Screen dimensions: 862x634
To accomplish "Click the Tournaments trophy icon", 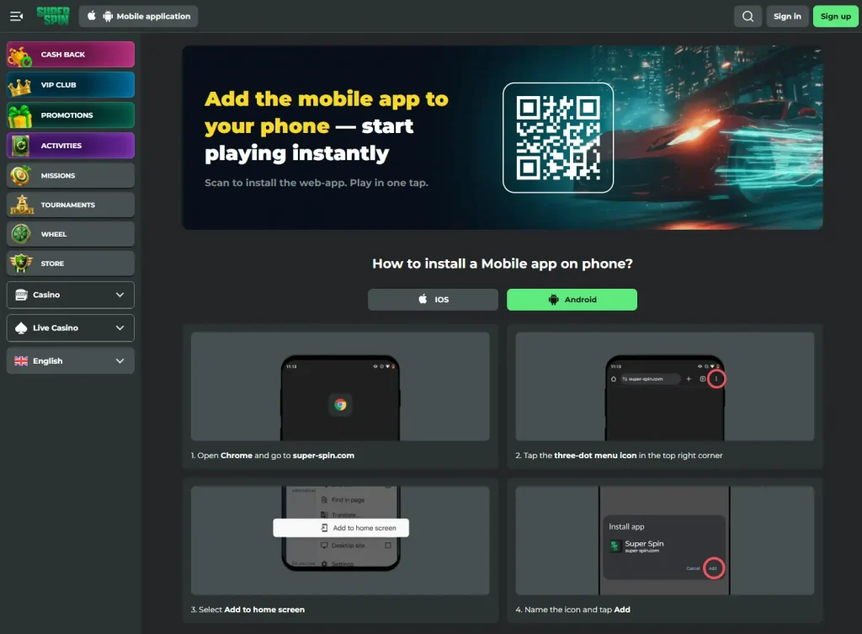I will (21, 205).
